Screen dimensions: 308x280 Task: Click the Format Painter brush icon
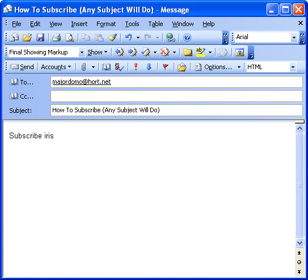point(112,37)
